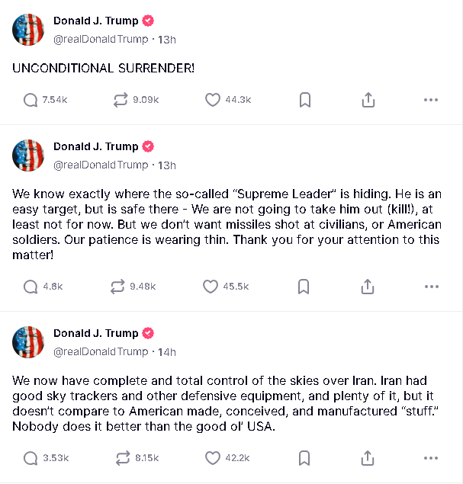Bookmark the skies over Iran post

(x=304, y=458)
